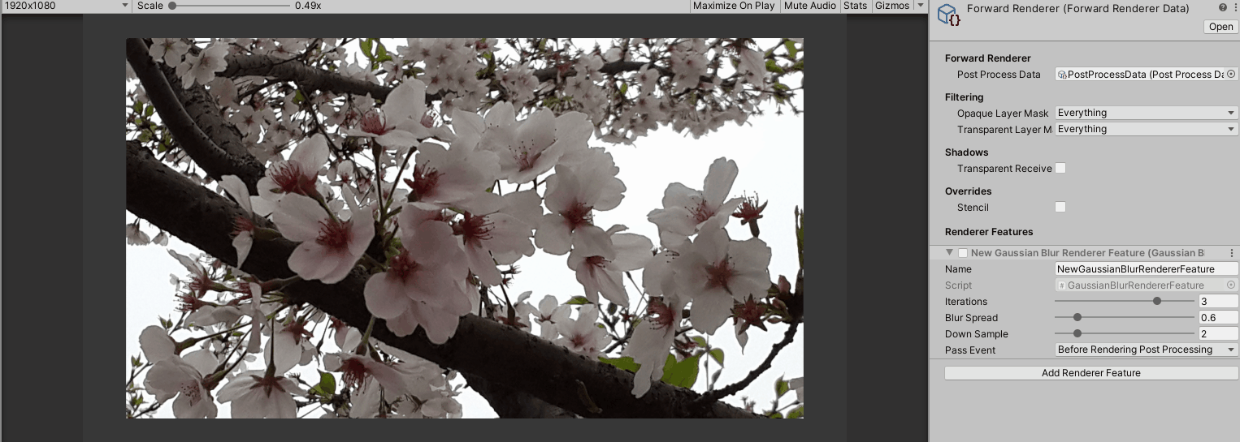Toggle Mute Audio in Game view
1240x442 pixels.
(x=810, y=6)
